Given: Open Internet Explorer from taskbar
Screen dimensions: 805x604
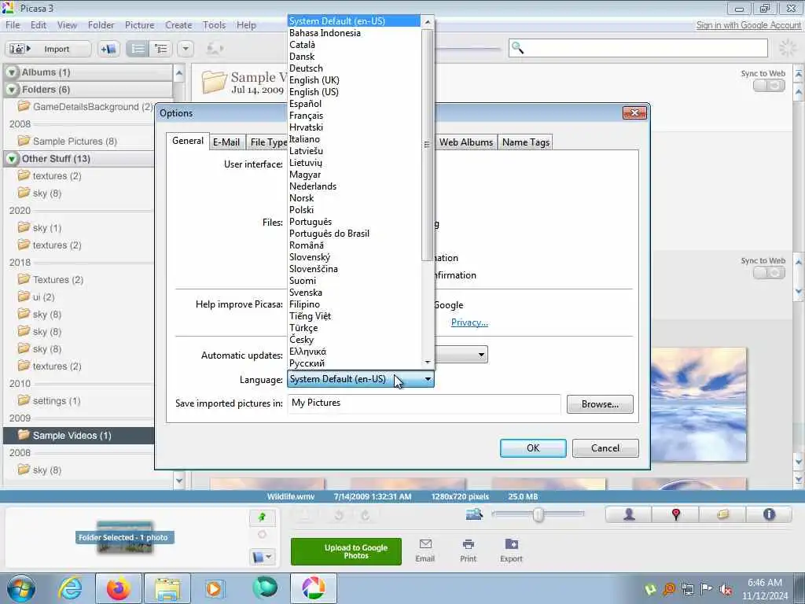Looking at the screenshot, I should [x=70, y=588].
